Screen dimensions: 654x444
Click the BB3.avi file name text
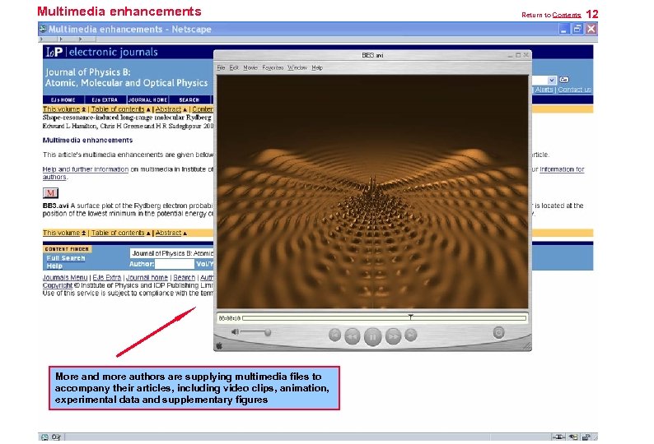[x=55, y=206]
